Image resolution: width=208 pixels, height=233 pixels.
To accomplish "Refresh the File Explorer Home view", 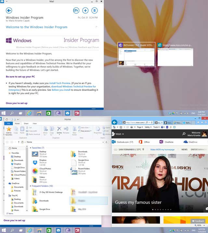I will 107,142.
